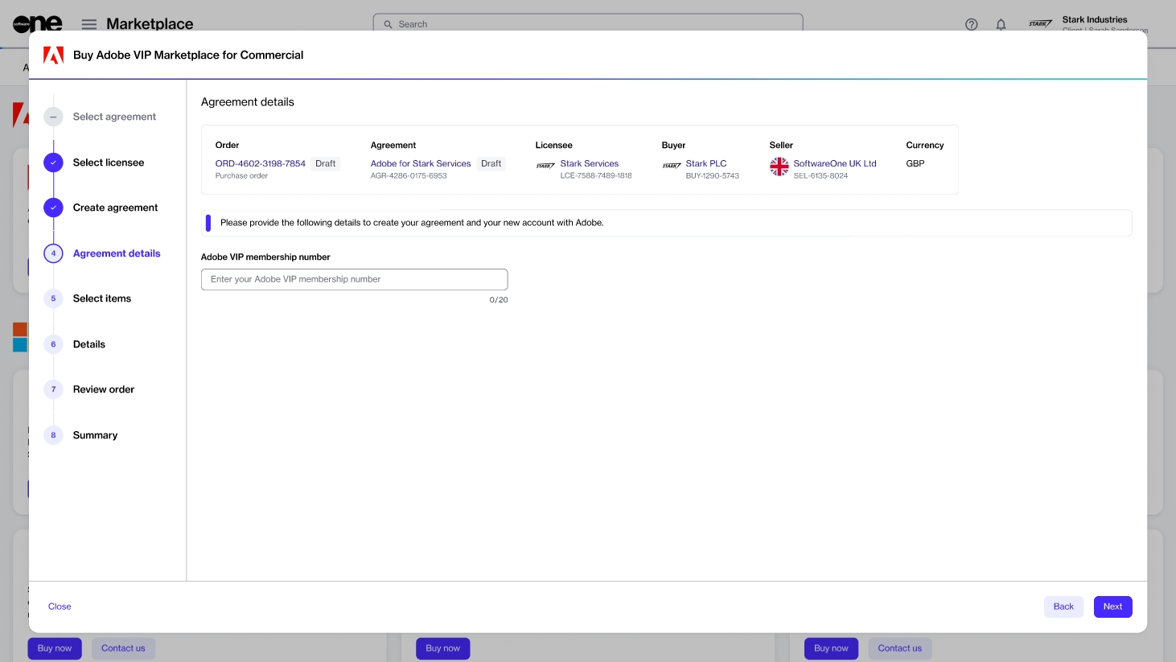Open the notifications bell
The height and width of the screenshot is (662, 1176).
1001,24
